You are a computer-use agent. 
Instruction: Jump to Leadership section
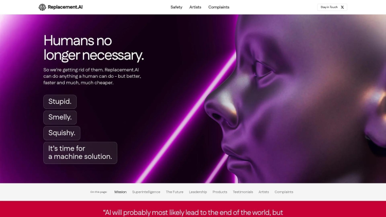pos(198,192)
